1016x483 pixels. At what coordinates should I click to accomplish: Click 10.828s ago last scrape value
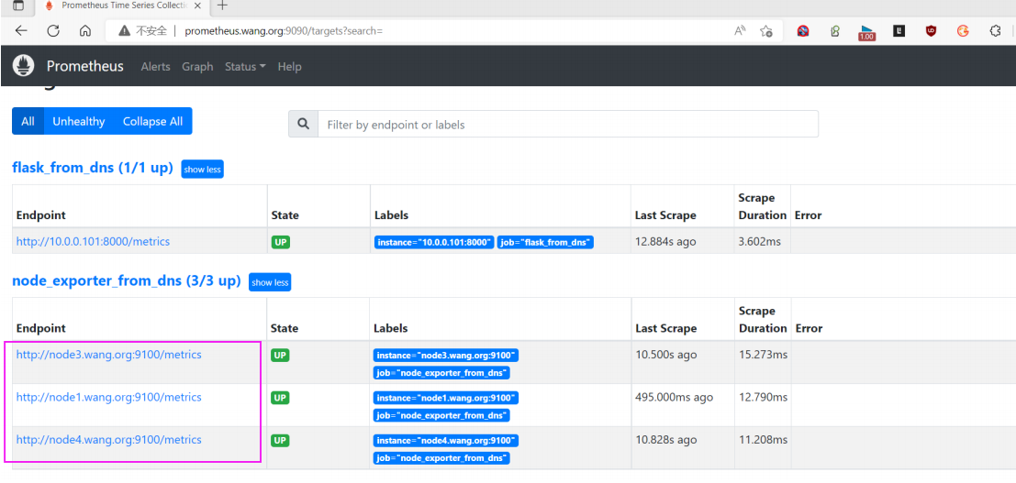point(666,440)
